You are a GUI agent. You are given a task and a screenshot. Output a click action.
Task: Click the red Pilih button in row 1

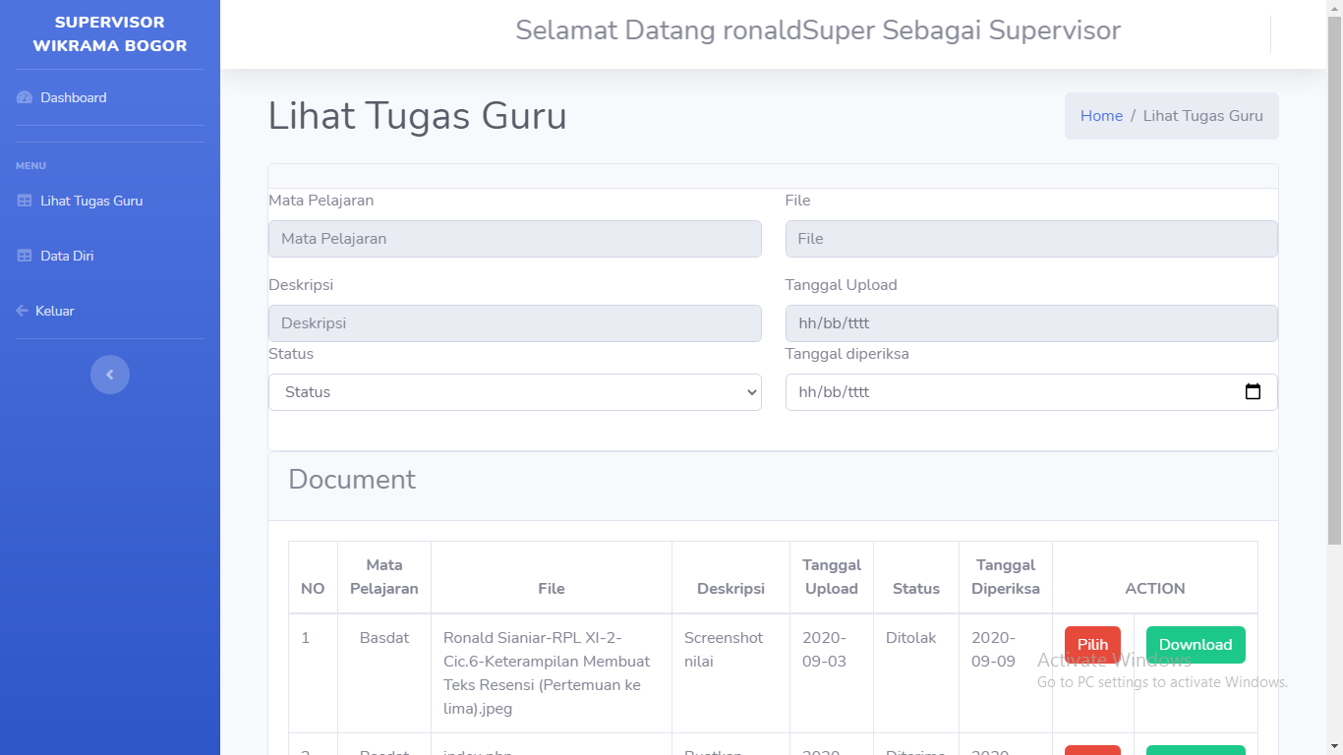coord(1092,645)
